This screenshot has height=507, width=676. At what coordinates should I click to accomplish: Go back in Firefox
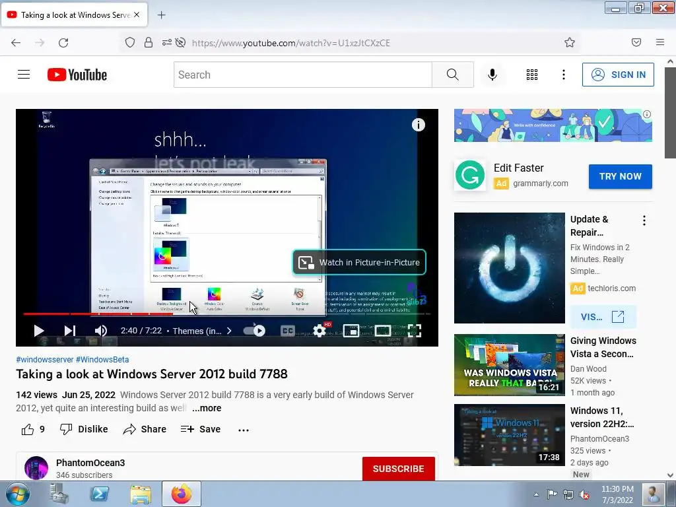pyautogui.click(x=16, y=42)
